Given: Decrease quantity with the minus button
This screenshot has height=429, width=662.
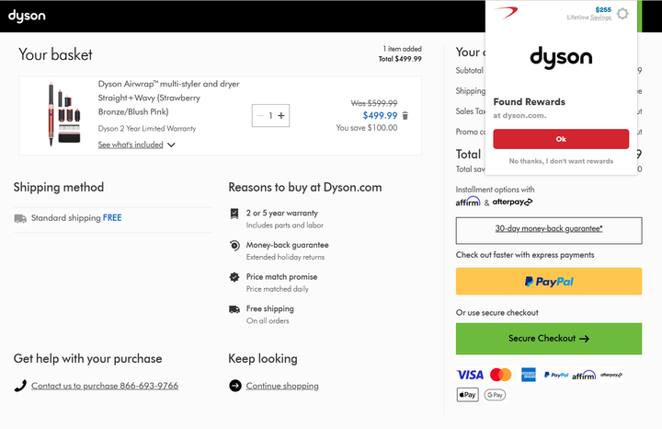Looking at the screenshot, I should (x=260, y=115).
